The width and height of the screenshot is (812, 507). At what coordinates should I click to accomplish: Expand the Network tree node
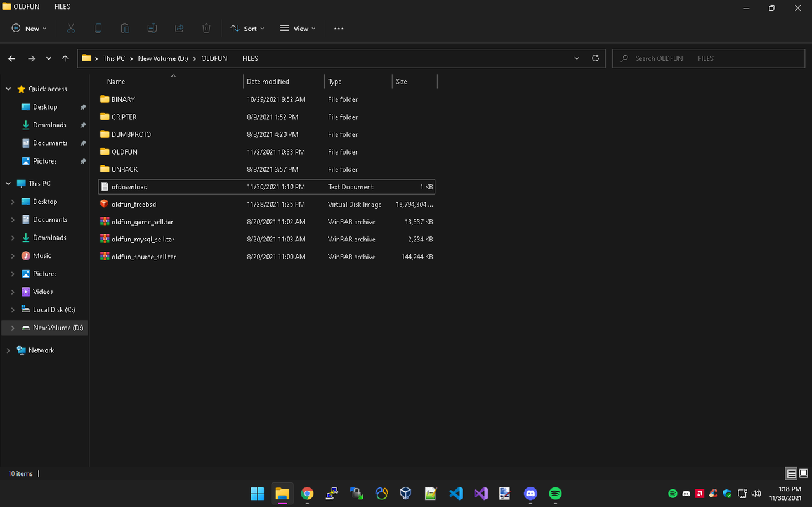[x=8, y=350]
